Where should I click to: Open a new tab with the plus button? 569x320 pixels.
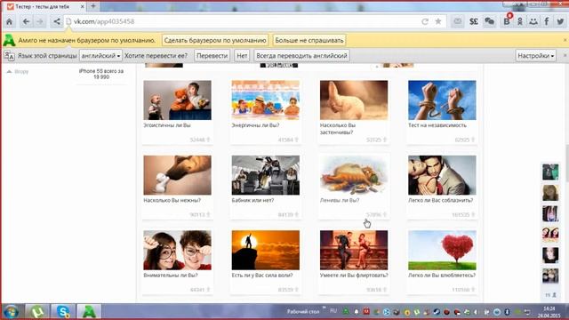(x=92, y=6)
